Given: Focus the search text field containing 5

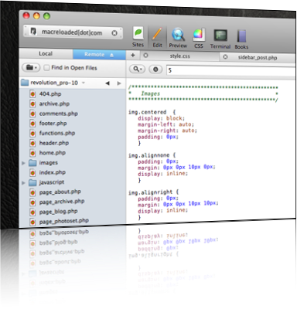Looking at the screenshot, I should [x=231, y=70].
